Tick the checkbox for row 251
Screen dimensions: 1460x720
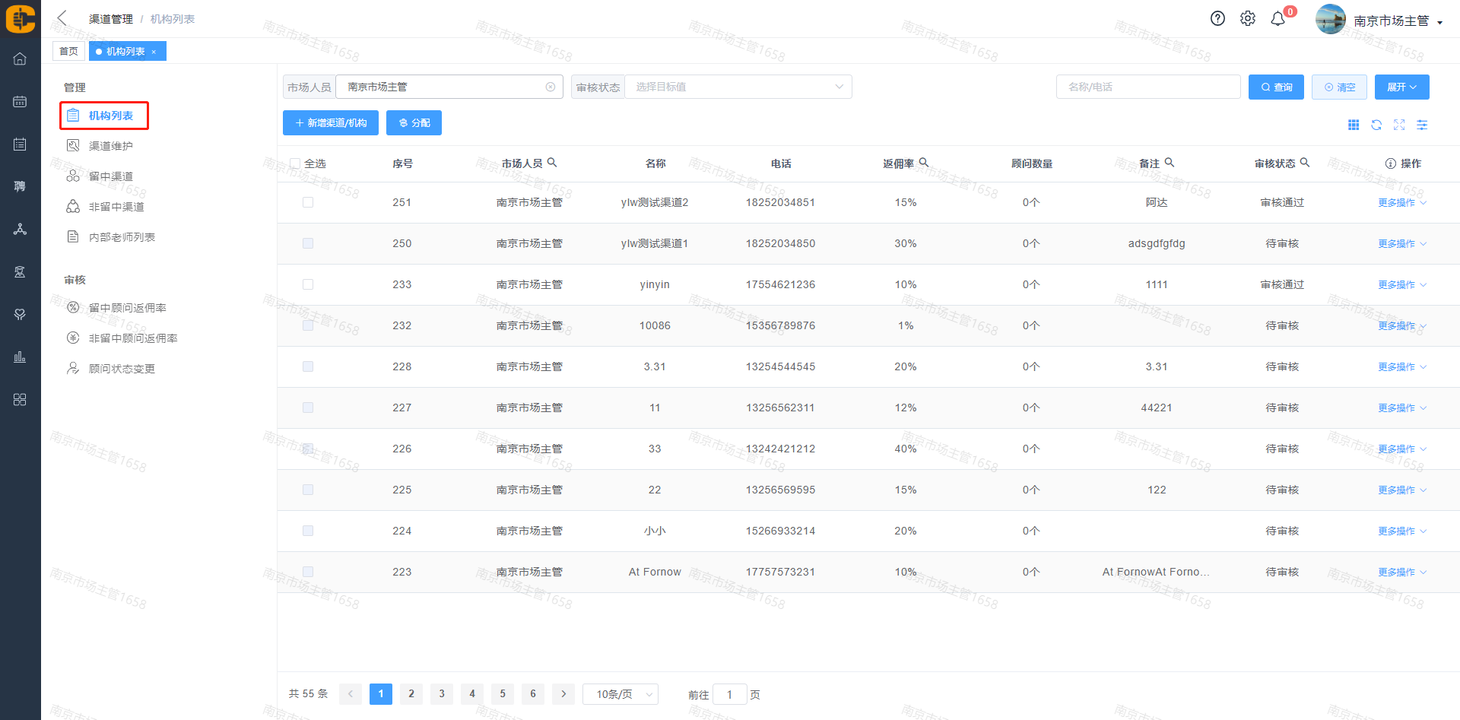tap(308, 202)
